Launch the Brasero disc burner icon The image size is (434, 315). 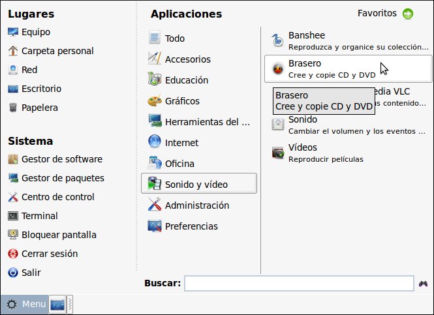(278, 68)
